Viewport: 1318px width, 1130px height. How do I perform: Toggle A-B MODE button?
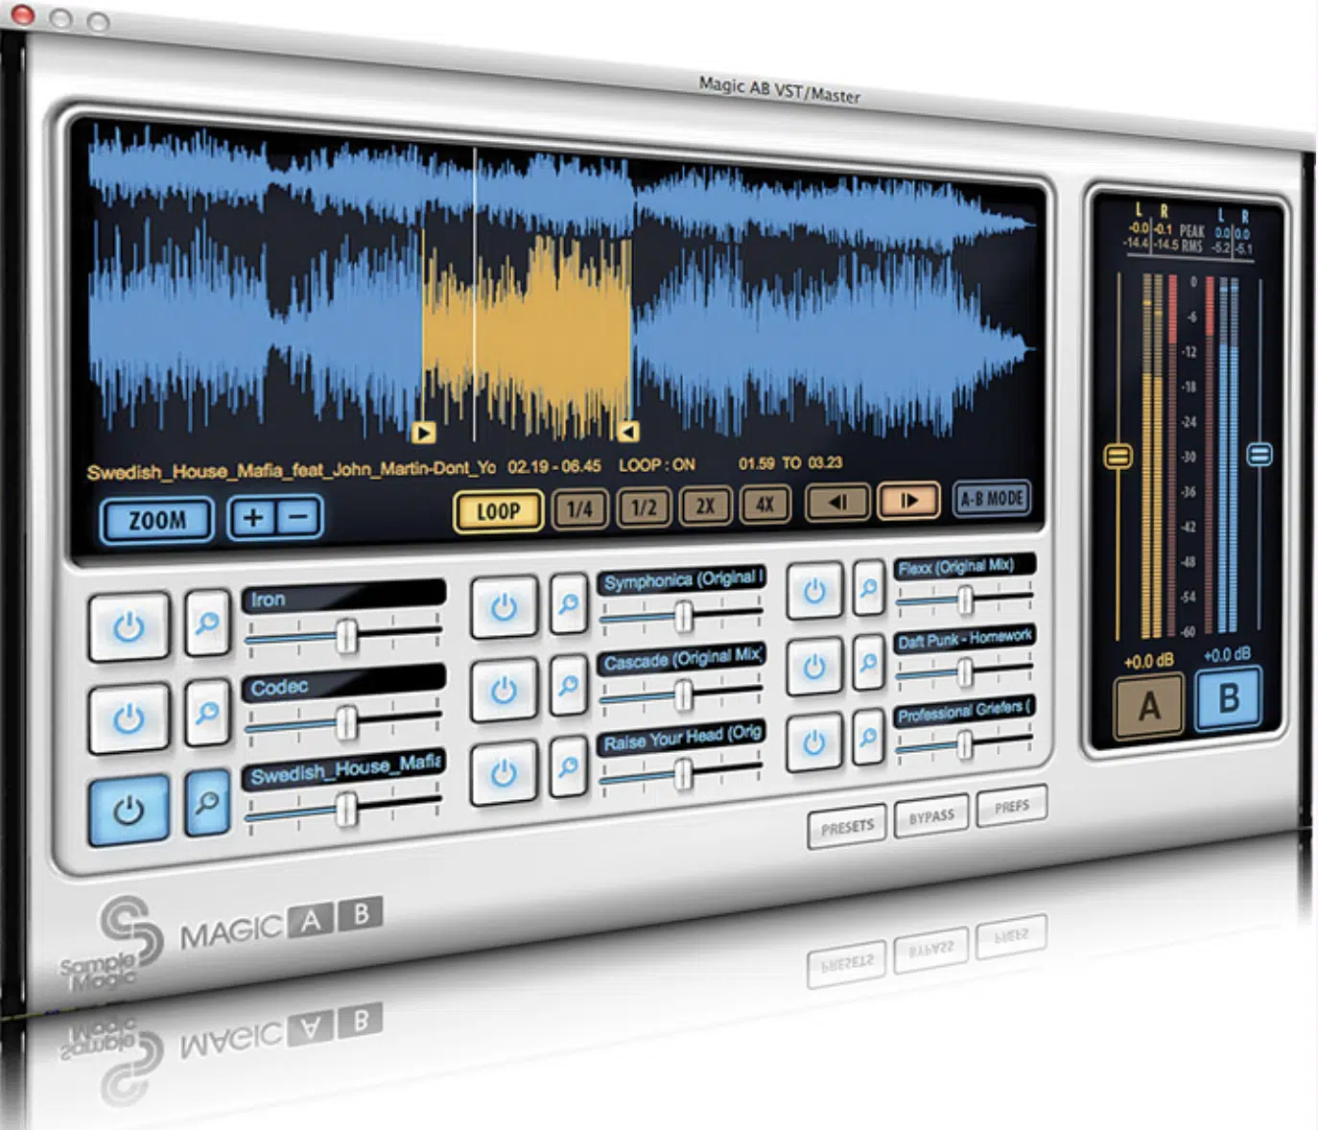(x=992, y=498)
